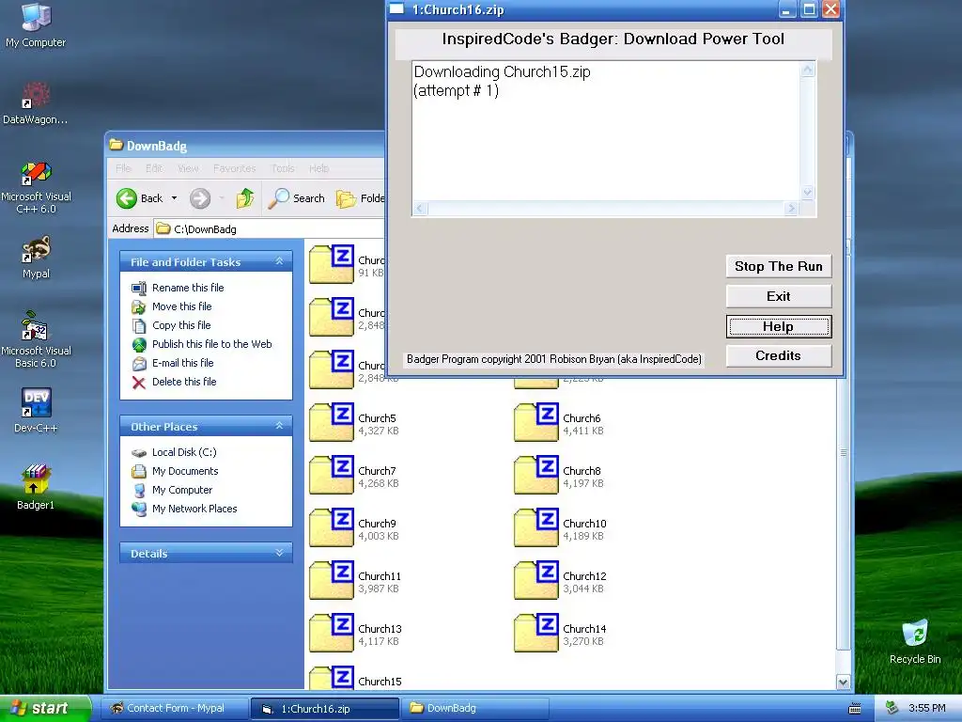Select the Church7 zip file
The width and height of the screenshot is (962, 722).
pos(354,476)
